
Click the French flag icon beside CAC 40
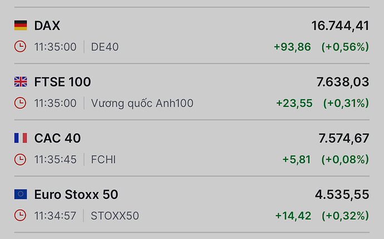point(21,138)
